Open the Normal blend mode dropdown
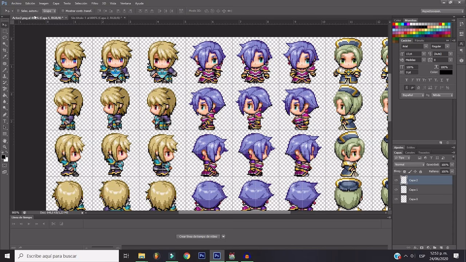 (x=409, y=164)
